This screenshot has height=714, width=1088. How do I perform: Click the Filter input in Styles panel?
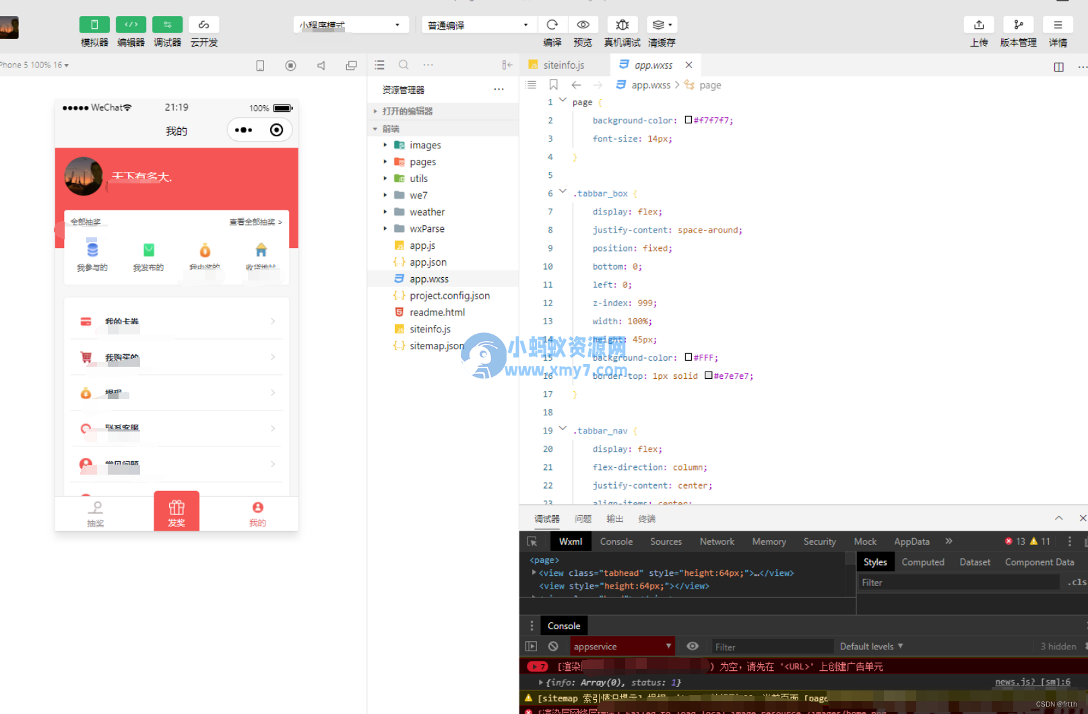tap(957, 582)
